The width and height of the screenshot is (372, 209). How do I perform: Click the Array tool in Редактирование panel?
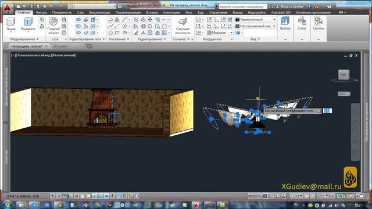tap(164, 33)
